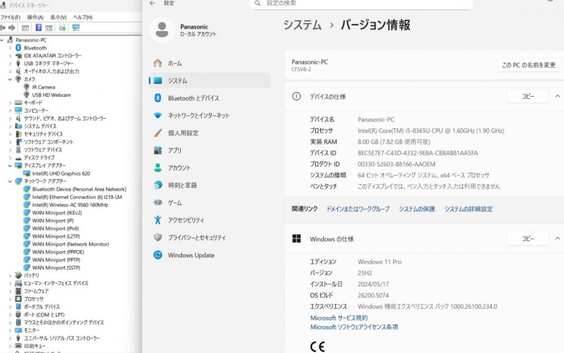Image resolution: width=564 pixels, height=353 pixels.
Task: Collapse the ネットワーク アダプター tree node
Action: point(10,181)
